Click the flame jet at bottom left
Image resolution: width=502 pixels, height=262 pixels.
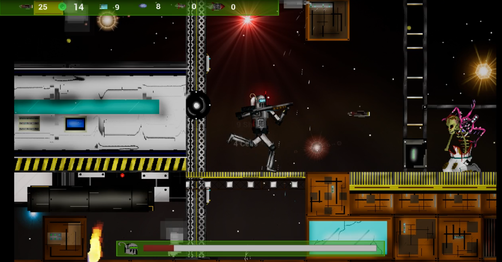click(x=96, y=242)
